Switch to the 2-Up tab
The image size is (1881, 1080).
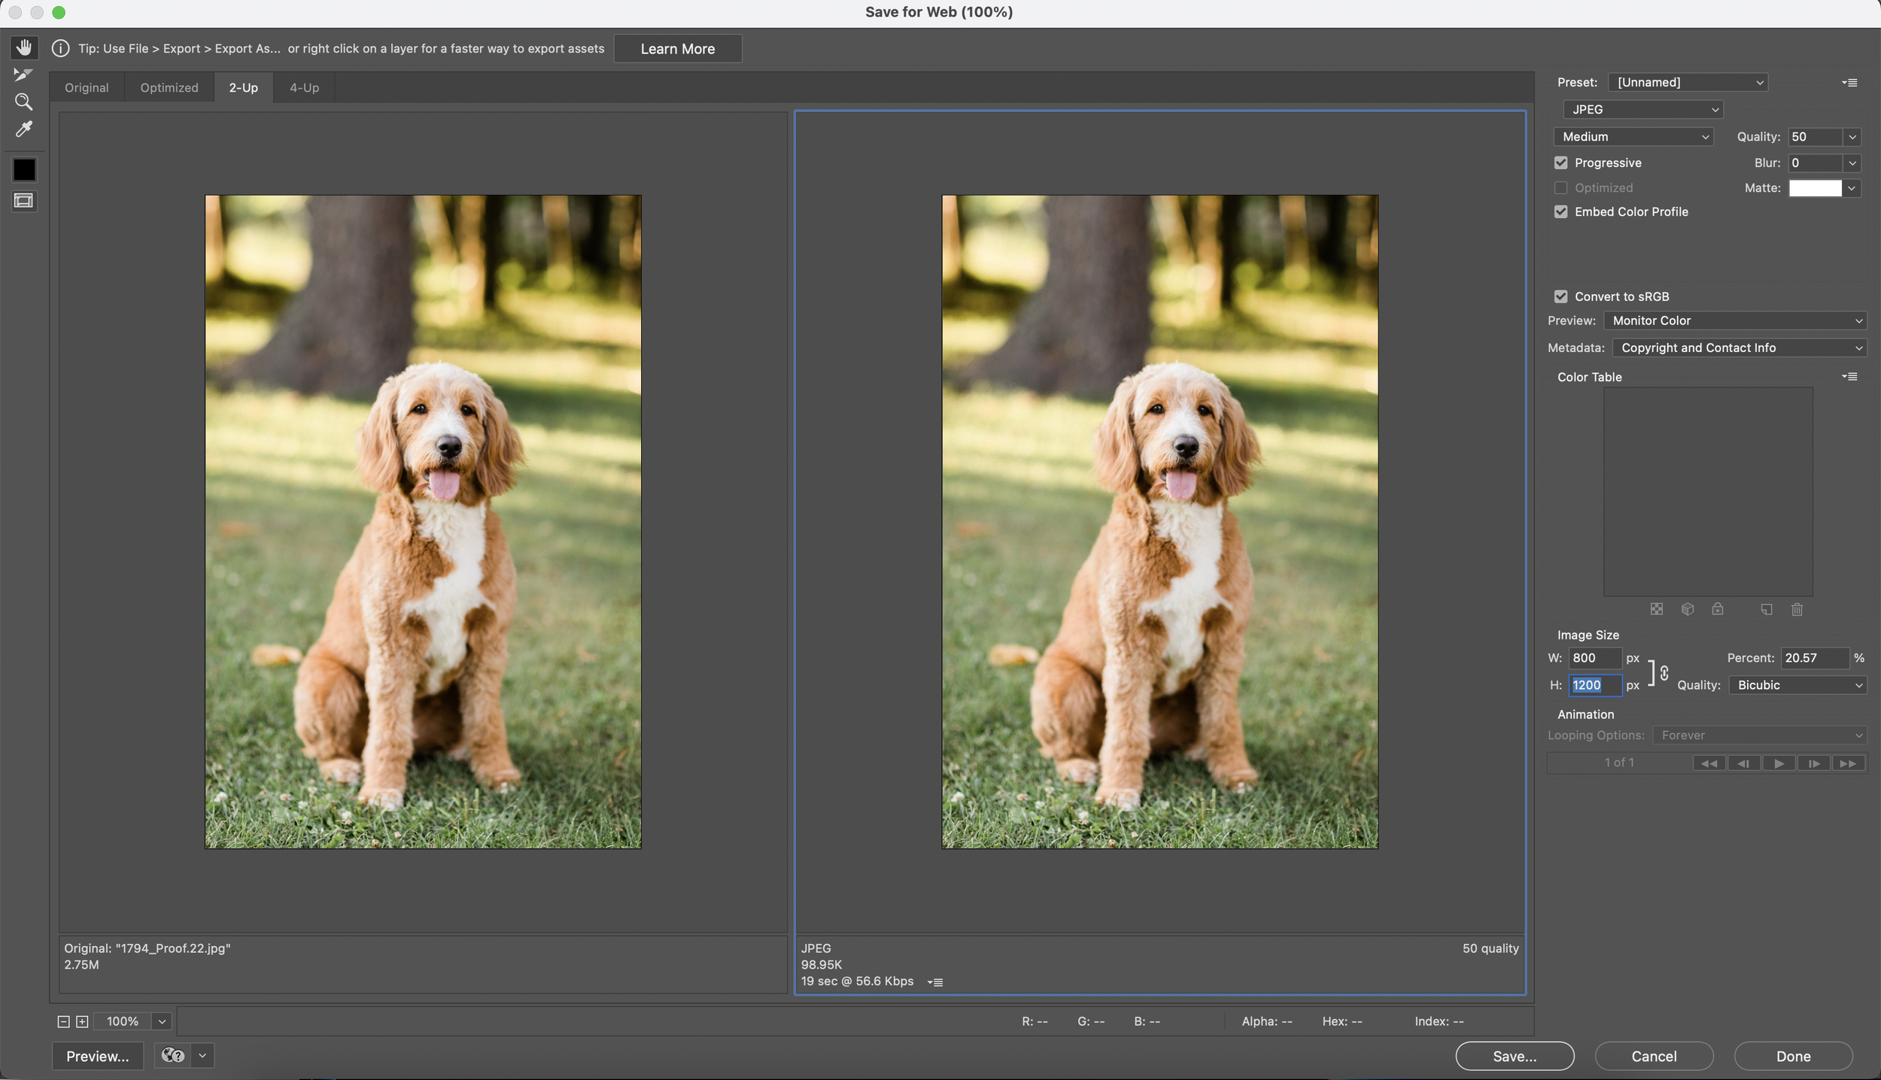click(x=244, y=87)
